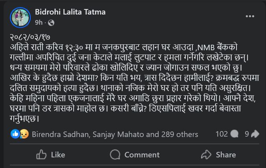266x168 pixels.
Task: Open the Bidrohi Lalita Tatma profile name link
Action: click(70, 12)
